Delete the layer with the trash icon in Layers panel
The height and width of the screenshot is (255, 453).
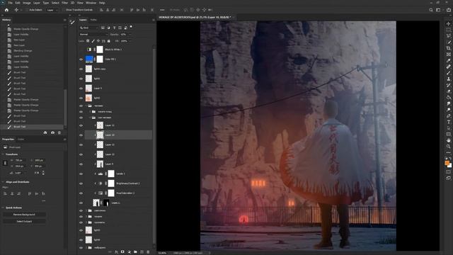click(148, 252)
